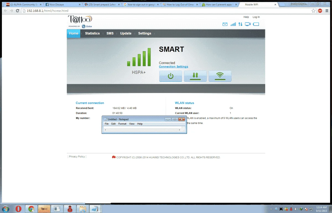This screenshot has height=213, width=332.
Task: Click the Tattoo Globe logo
Action: click(x=80, y=21)
